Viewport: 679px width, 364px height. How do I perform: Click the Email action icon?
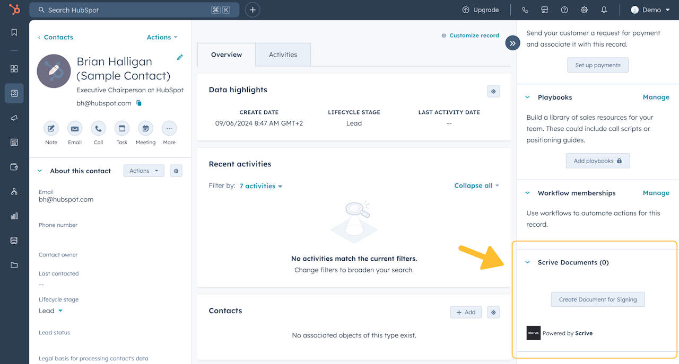[75, 128]
